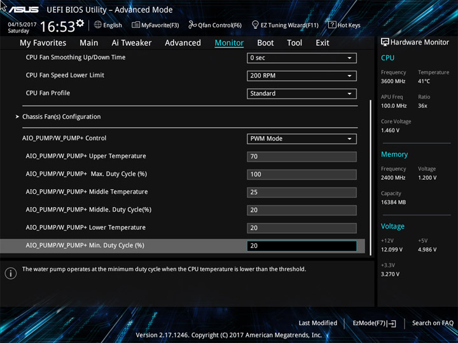Screen dimensions: 458x343
Task: Click the 16384 MB capacity value
Action: click(393, 203)
